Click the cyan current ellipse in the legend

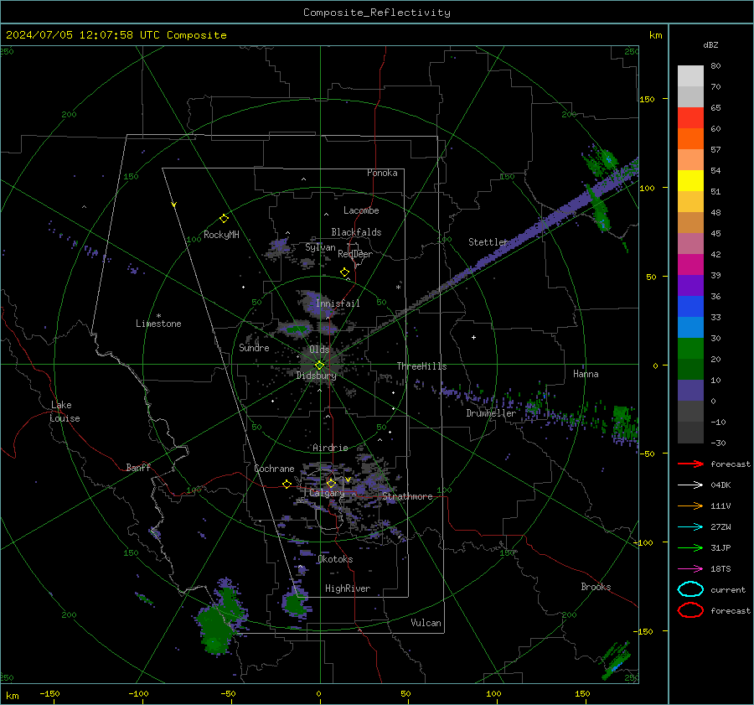coord(690,589)
